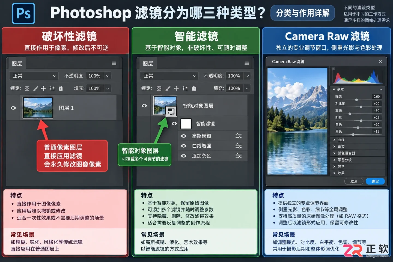393x262 pixels.
Task: Click lock transparent pixels icon in 破坏性滤镜 panel
Action: click(x=27, y=88)
